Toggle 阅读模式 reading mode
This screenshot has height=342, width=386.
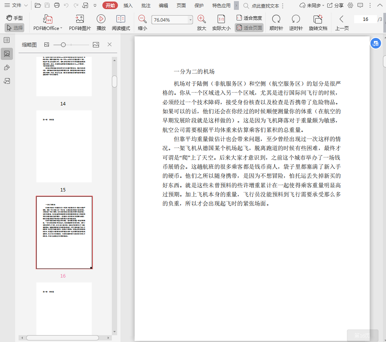point(121,19)
